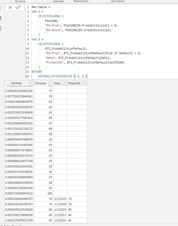Select EX-Score cell with value 99
Screen dimensions: 178x226
[x=44, y=188]
